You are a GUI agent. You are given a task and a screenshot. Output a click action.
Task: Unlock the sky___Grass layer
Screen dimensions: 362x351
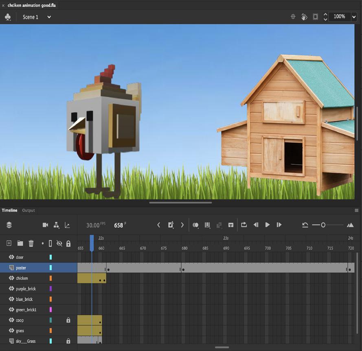tap(68, 341)
